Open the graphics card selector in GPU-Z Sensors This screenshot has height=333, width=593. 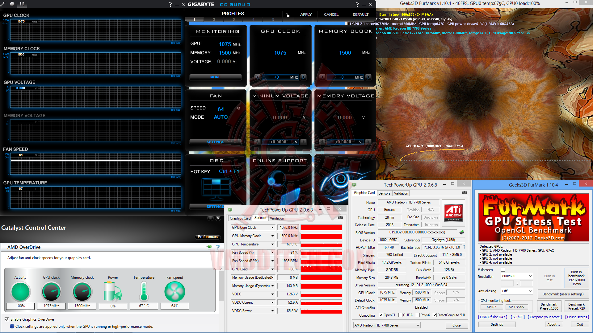386,325
